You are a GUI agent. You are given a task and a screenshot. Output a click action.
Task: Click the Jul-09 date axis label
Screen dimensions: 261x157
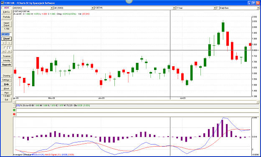click(x=182, y=98)
